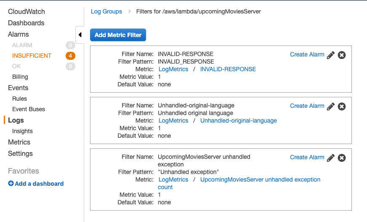Viewport: 367px width, 222px height.
Task: Create Alarm for Unhandled-original-language filter
Action: pyautogui.click(x=307, y=106)
